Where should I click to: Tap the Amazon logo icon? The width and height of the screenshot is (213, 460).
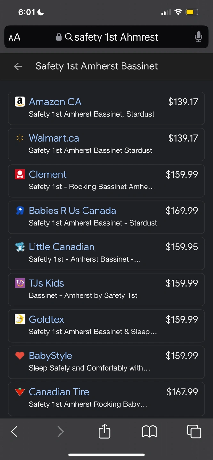[x=20, y=102]
